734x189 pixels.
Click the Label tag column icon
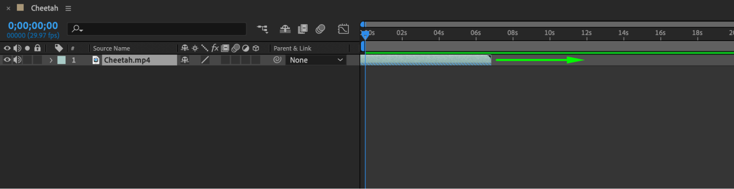pyautogui.click(x=59, y=48)
